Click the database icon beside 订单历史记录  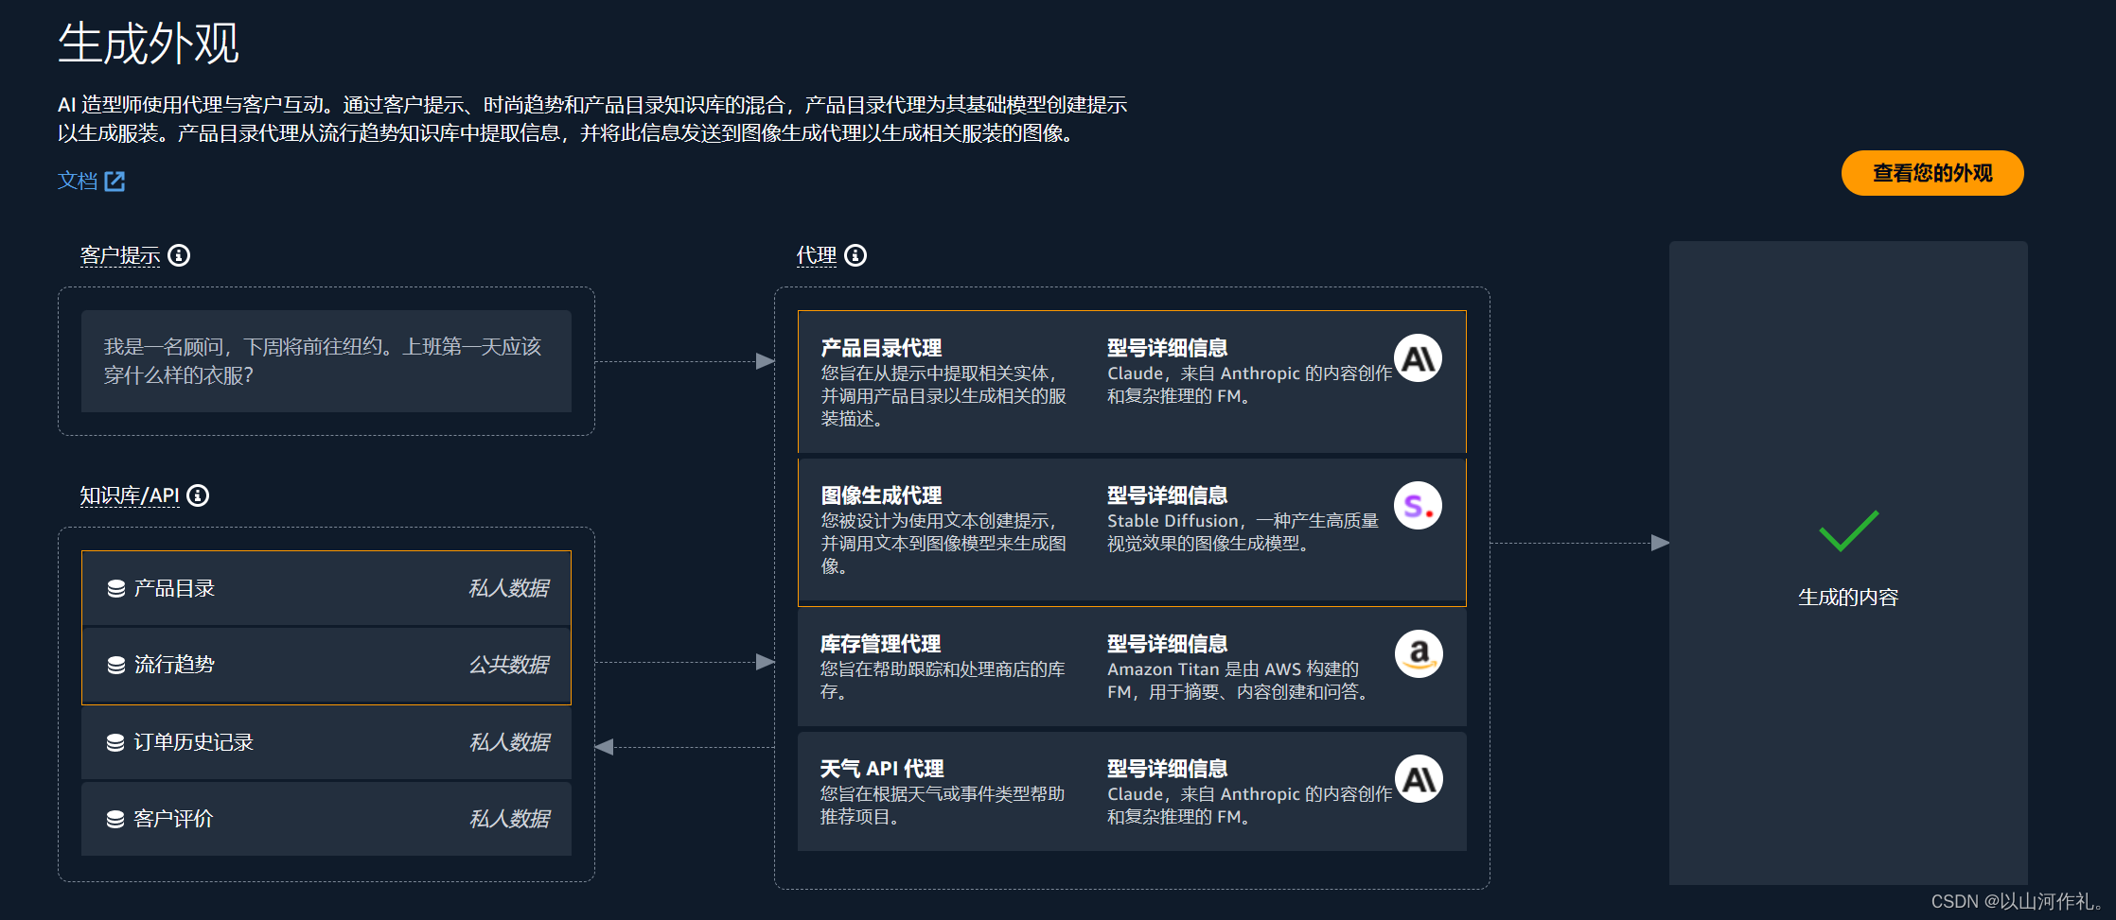tap(115, 743)
